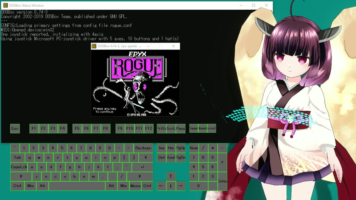The width and height of the screenshot is (356, 200).
Task: Click the Hm key
Action: (171, 148)
